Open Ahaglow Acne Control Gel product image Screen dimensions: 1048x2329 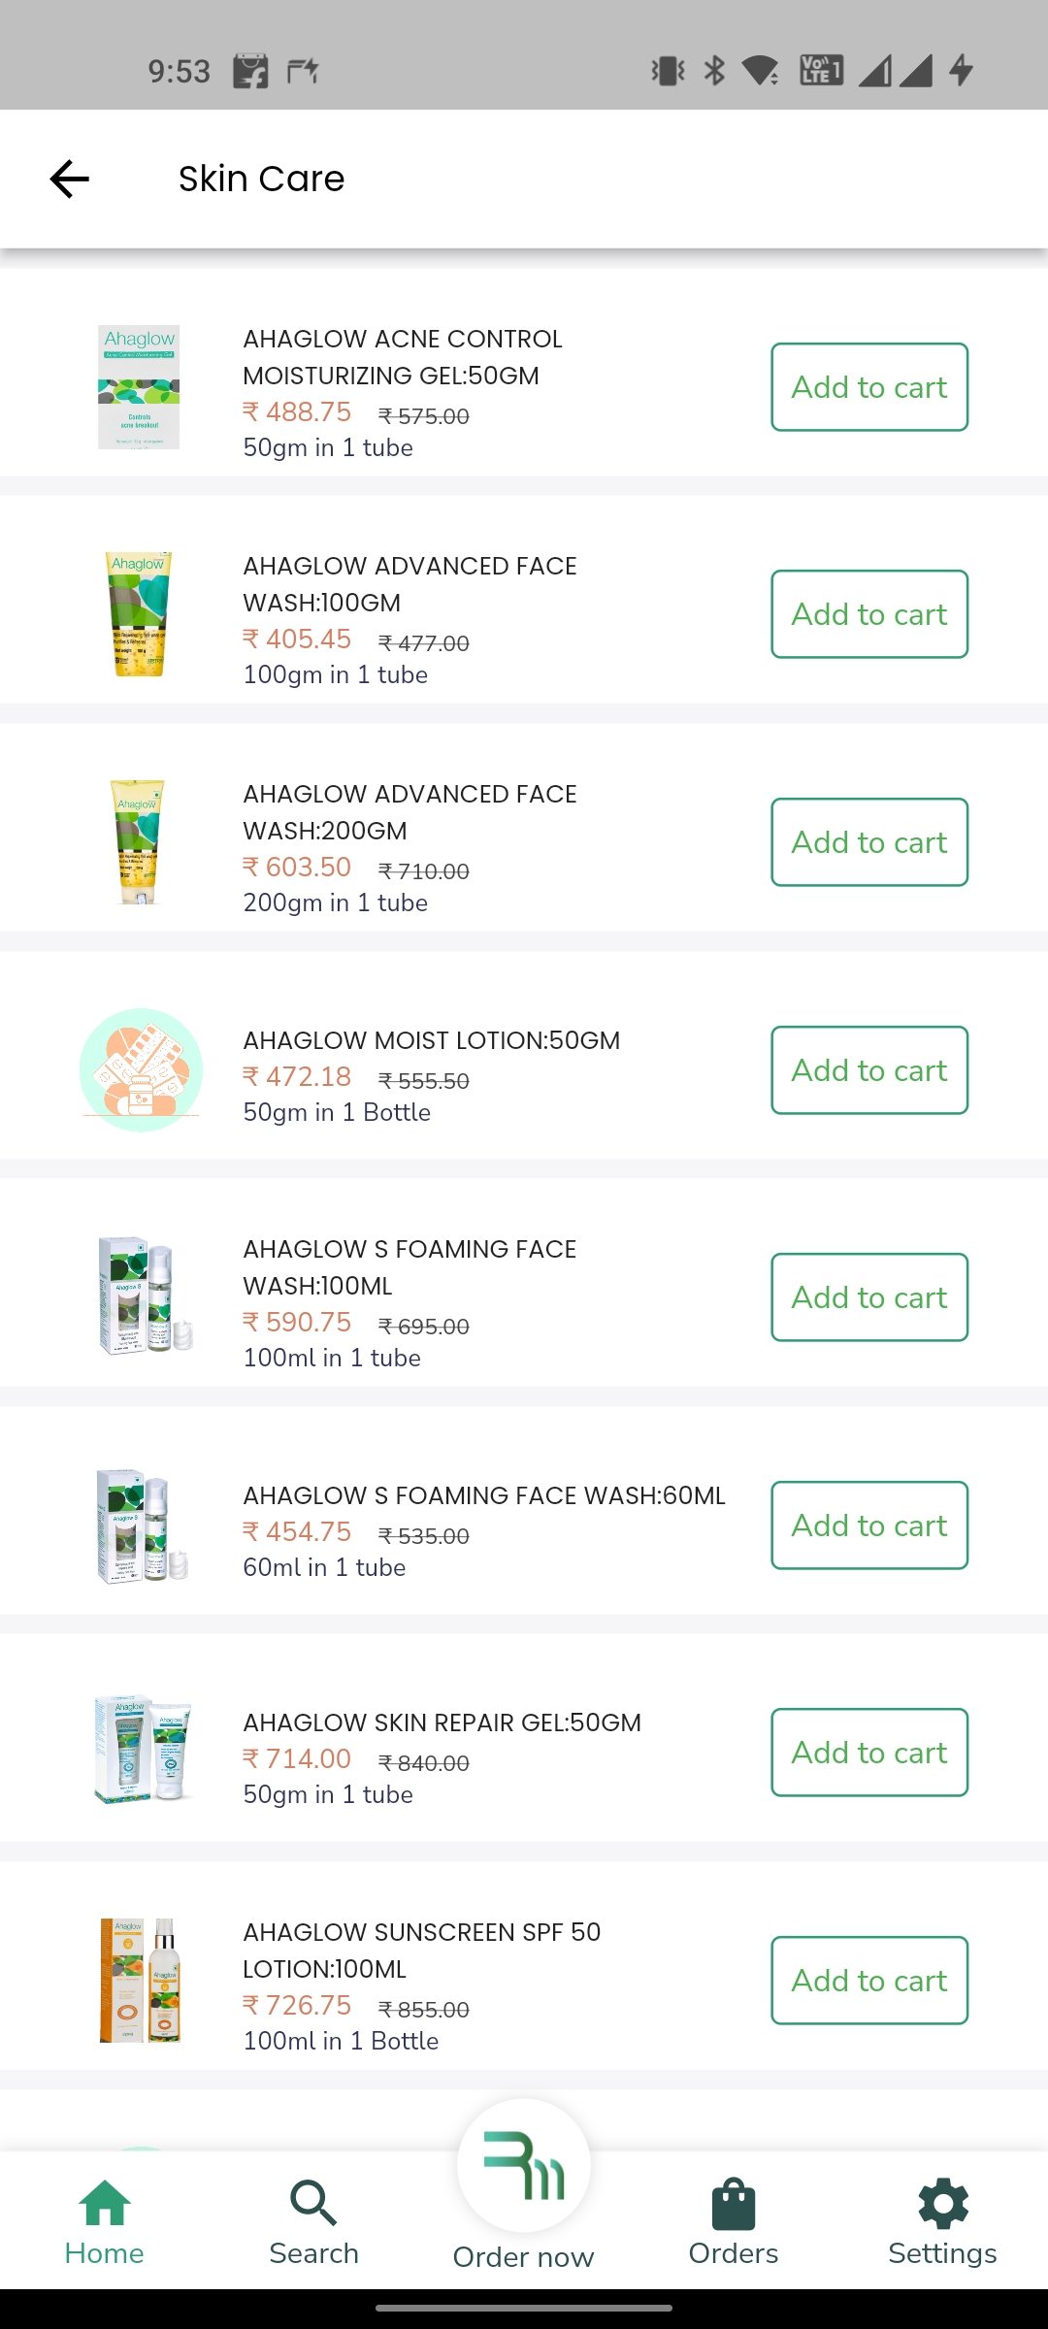coord(140,387)
